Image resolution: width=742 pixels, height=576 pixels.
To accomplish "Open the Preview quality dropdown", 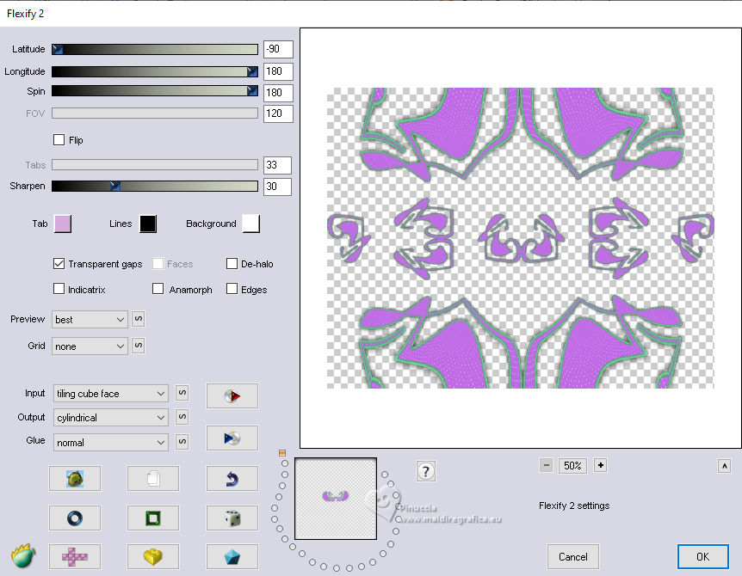I will pyautogui.click(x=90, y=320).
